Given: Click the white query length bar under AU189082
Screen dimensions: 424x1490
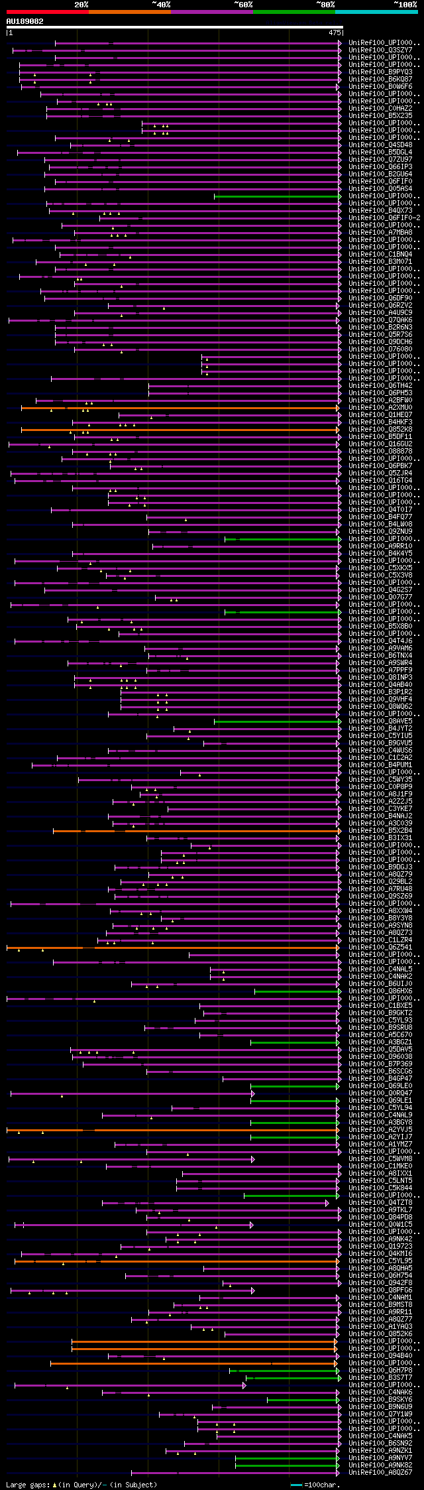Looking at the screenshot, I should pos(174,27).
